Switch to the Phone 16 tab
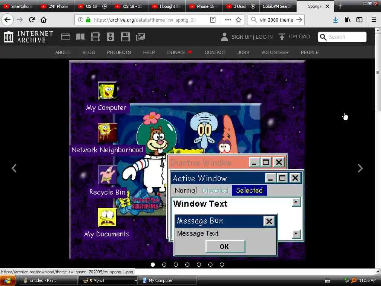The image size is (381, 286). [x=204, y=6]
